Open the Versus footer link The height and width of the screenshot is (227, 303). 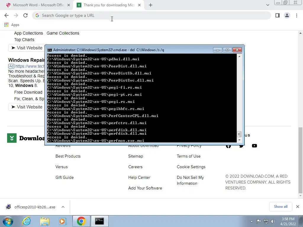(62, 167)
